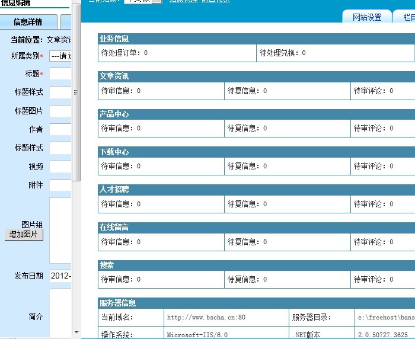Viewport: 415px width, 339px height.
Task: Click the left panel scrollbar down arrow
Action: [76, 332]
